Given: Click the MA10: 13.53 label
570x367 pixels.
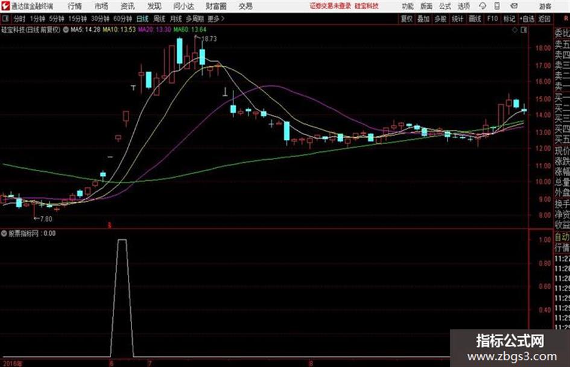Looking at the screenshot, I should click(x=119, y=30).
